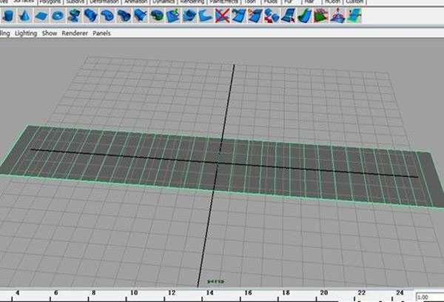Open the Lighting panel menu
The width and height of the screenshot is (444, 302).
pos(26,33)
